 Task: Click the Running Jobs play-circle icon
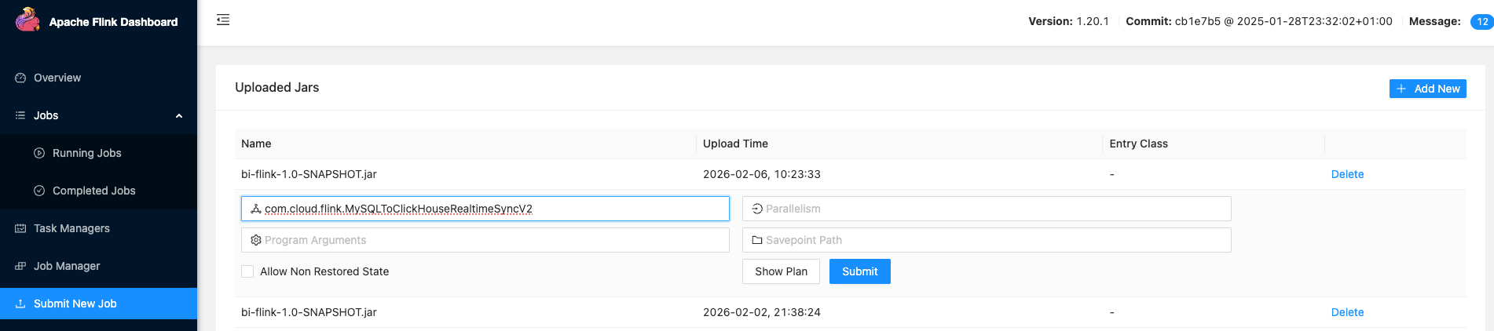coord(39,153)
